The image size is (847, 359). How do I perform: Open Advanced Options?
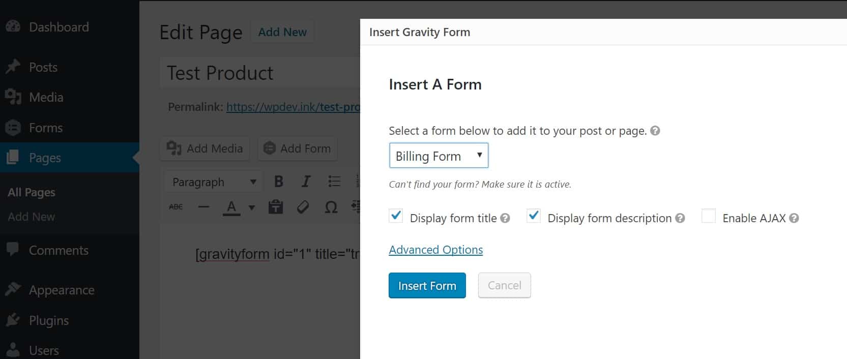click(435, 249)
